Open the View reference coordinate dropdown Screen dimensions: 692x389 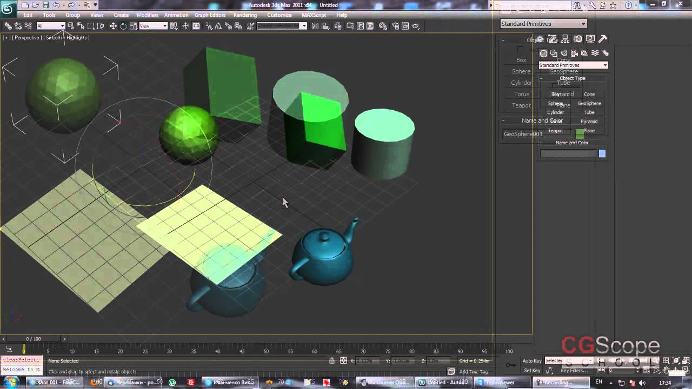[153, 26]
